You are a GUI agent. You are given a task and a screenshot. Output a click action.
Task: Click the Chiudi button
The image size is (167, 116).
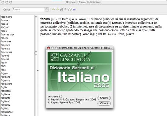(104, 103)
